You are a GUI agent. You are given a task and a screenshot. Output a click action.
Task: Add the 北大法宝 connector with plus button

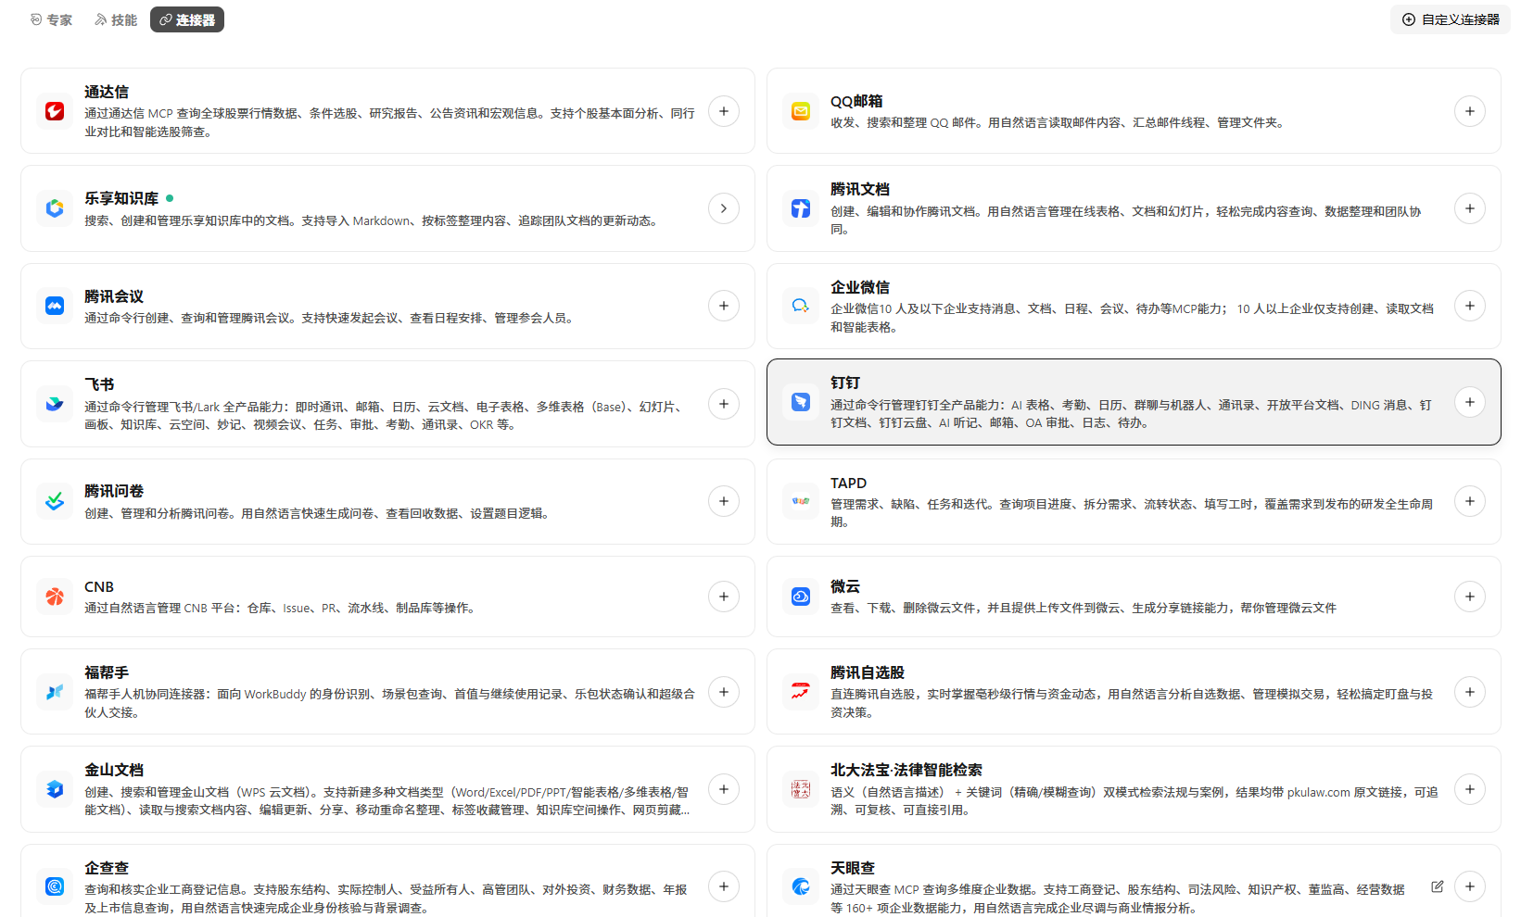point(1470,789)
